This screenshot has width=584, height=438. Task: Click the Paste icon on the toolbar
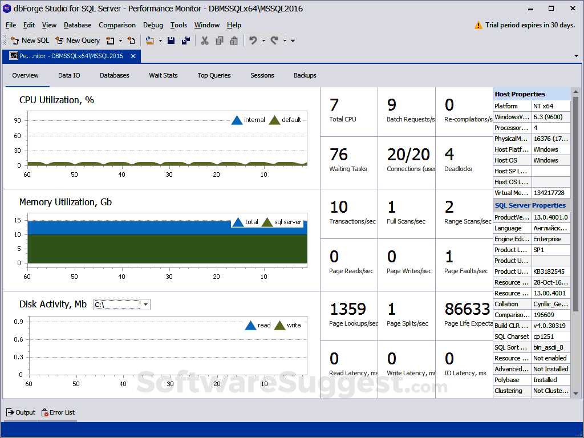point(234,40)
